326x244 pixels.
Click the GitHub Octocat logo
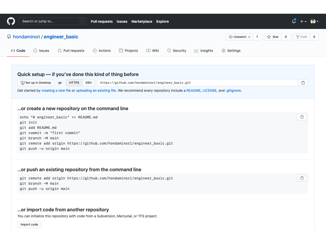[x=11, y=21]
